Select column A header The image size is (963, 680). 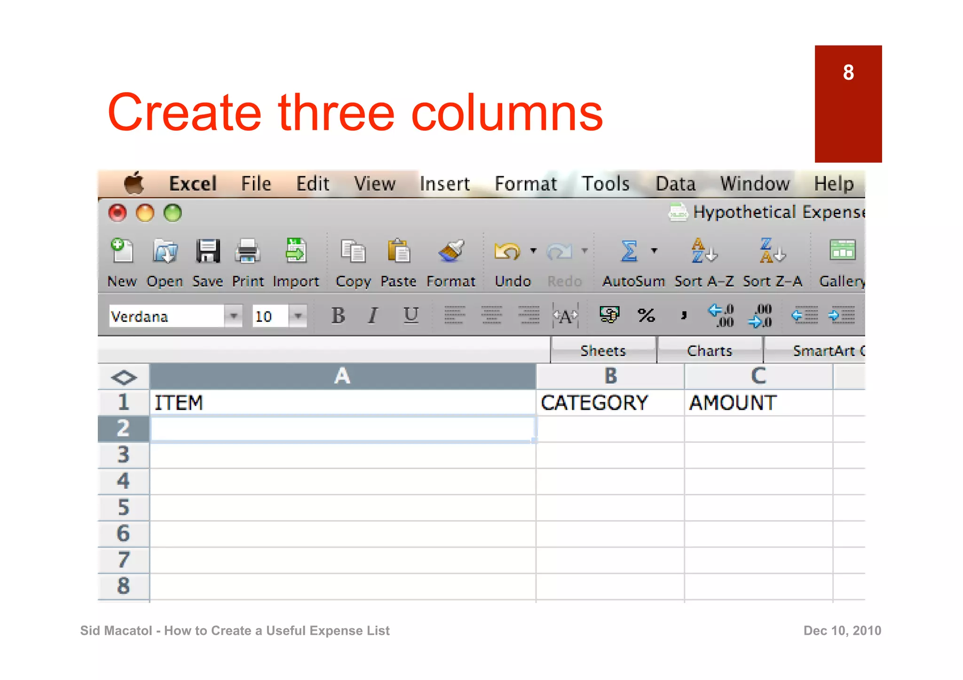[x=342, y=376]
